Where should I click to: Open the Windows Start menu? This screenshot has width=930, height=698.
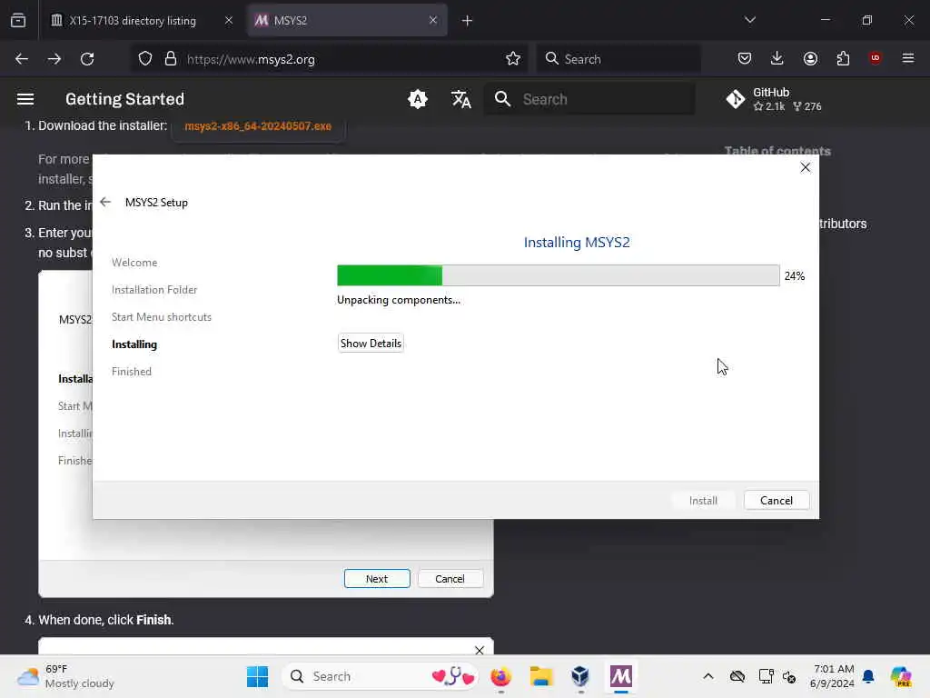pos(257,676)
